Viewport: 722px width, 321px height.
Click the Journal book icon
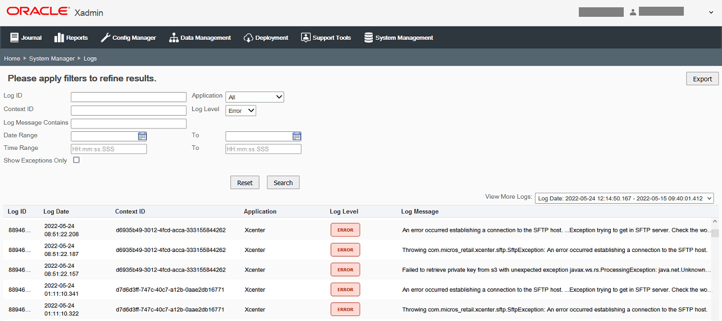pyautogui.click(x=15, y=38)
